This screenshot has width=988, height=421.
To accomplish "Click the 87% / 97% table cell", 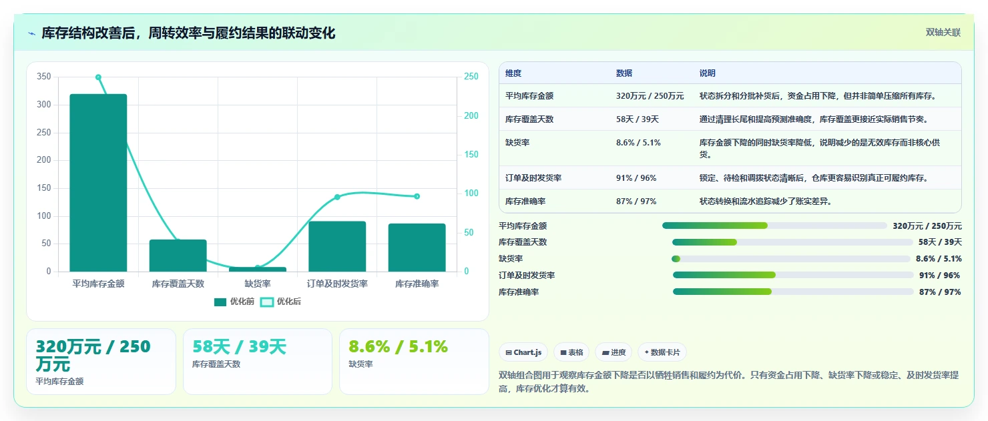I will pyautogui.click(x=636, y=201).
